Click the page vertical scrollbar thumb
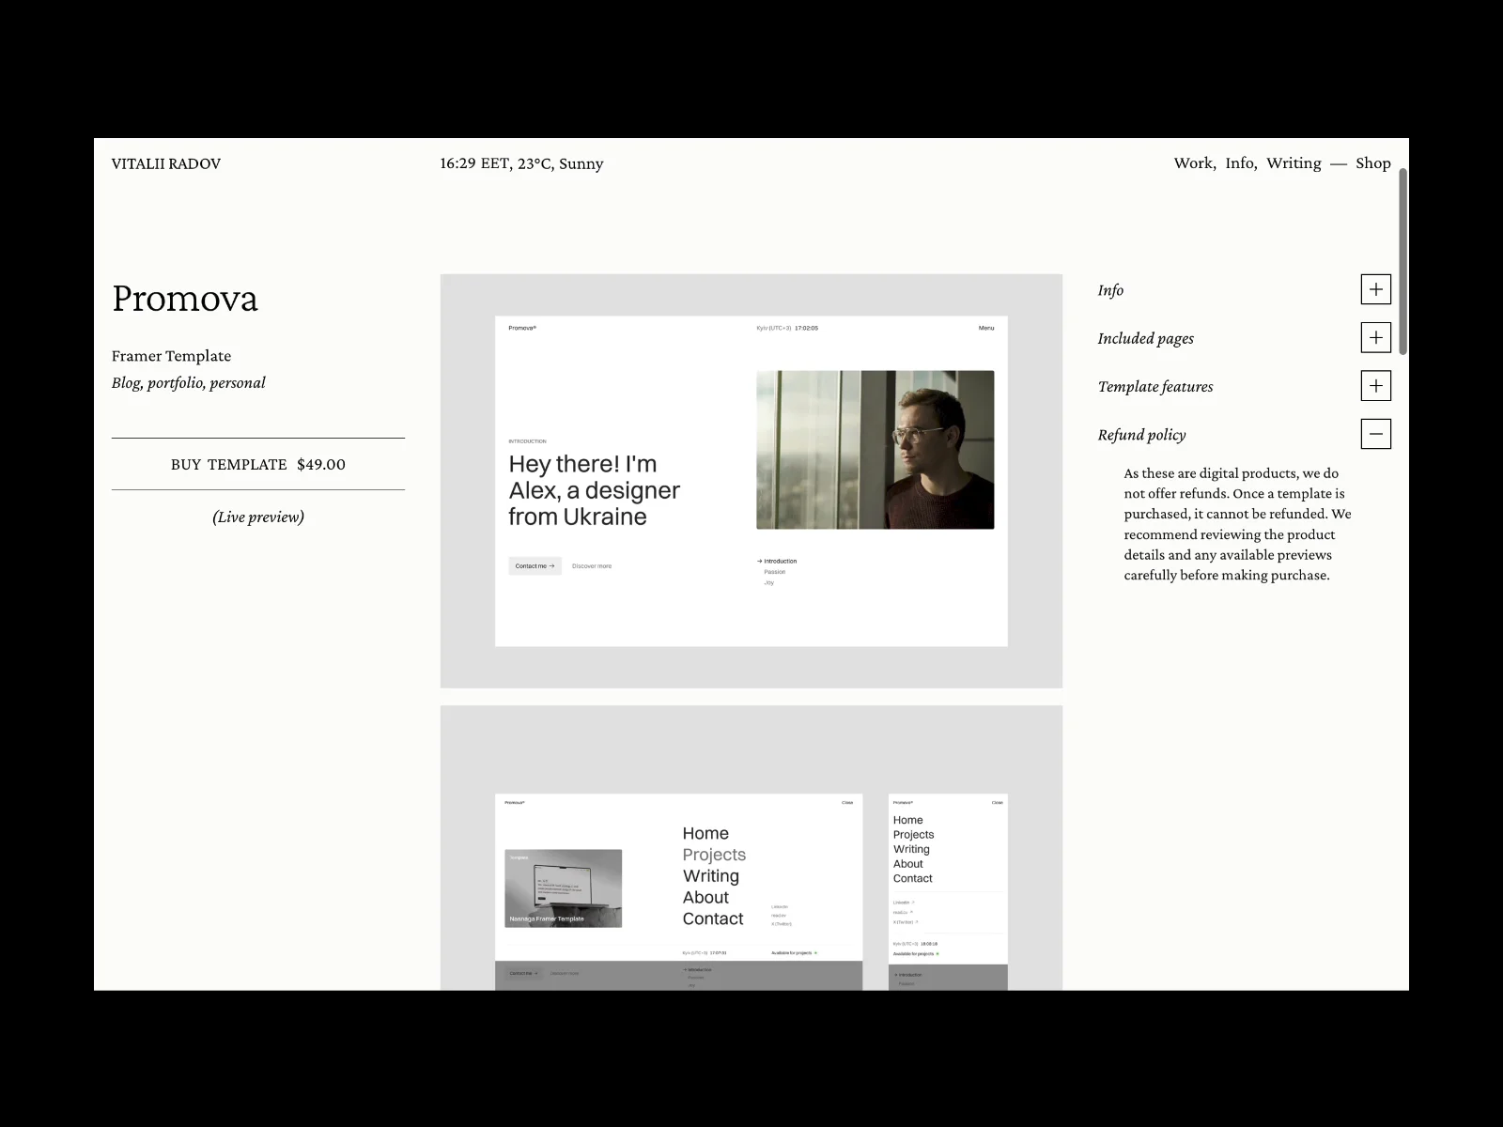The width and height of the screenshot is (1503, 1127). point(1402,261)
